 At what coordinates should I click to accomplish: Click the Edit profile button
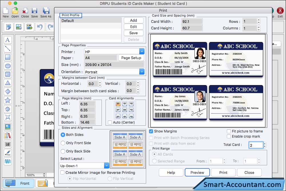point(134,27)
